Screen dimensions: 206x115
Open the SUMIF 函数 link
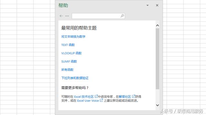[x=69, y=61]
